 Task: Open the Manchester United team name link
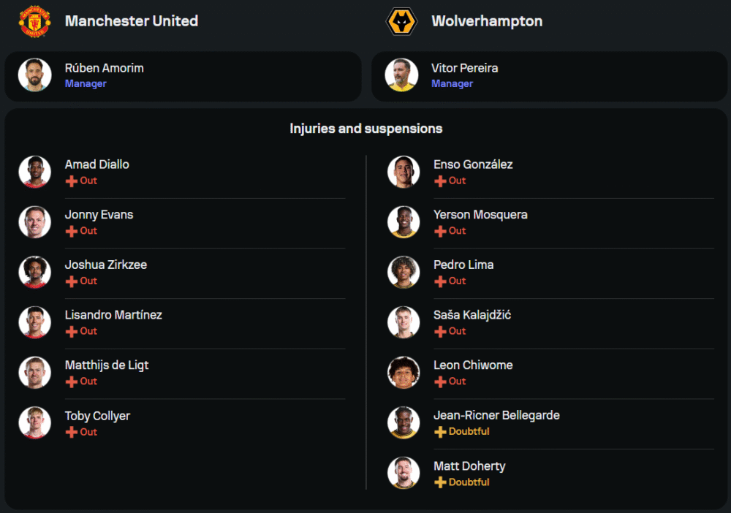[132, 21]
